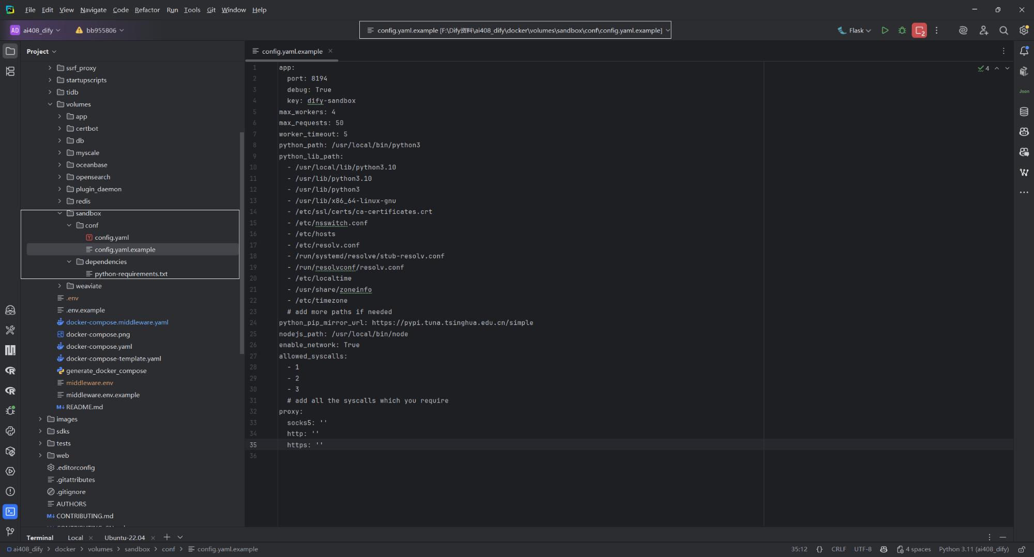Collapse the sandbox folder

point(60,213)
